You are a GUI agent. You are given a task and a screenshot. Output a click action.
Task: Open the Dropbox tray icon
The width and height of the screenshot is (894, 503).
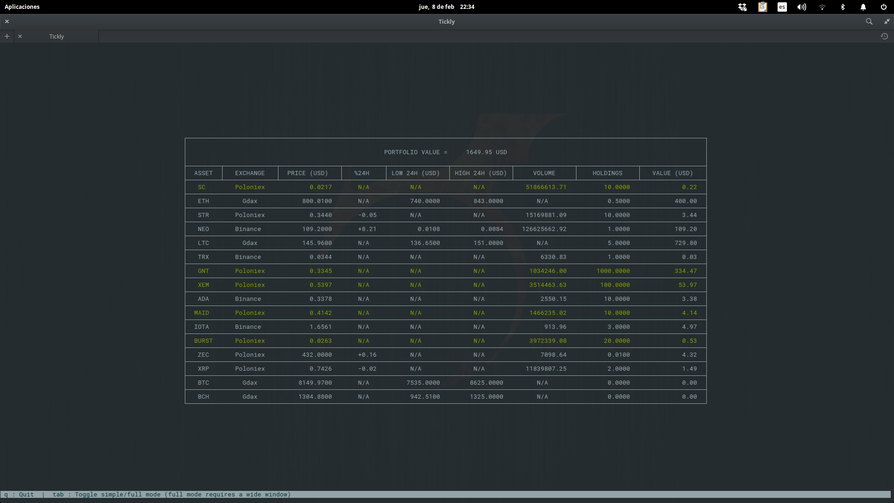point(742,7)
